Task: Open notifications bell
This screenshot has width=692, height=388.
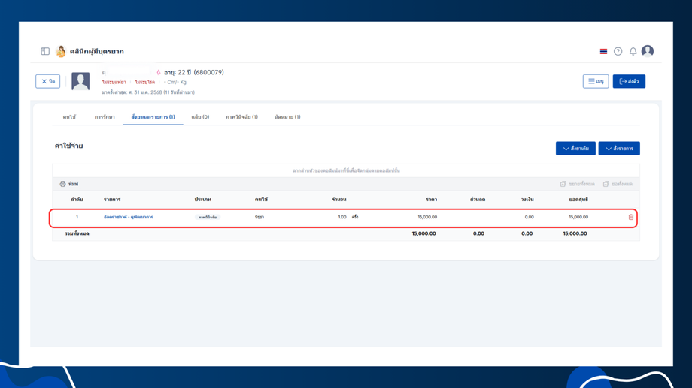Action: tap(633, 52)
